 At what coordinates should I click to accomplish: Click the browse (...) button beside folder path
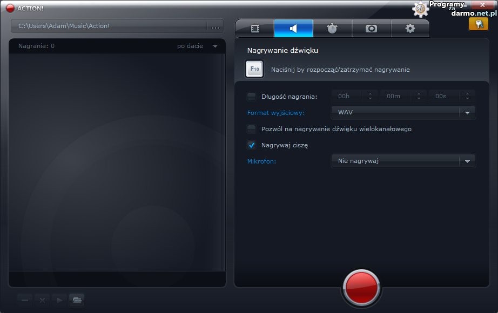click(216, 26)
